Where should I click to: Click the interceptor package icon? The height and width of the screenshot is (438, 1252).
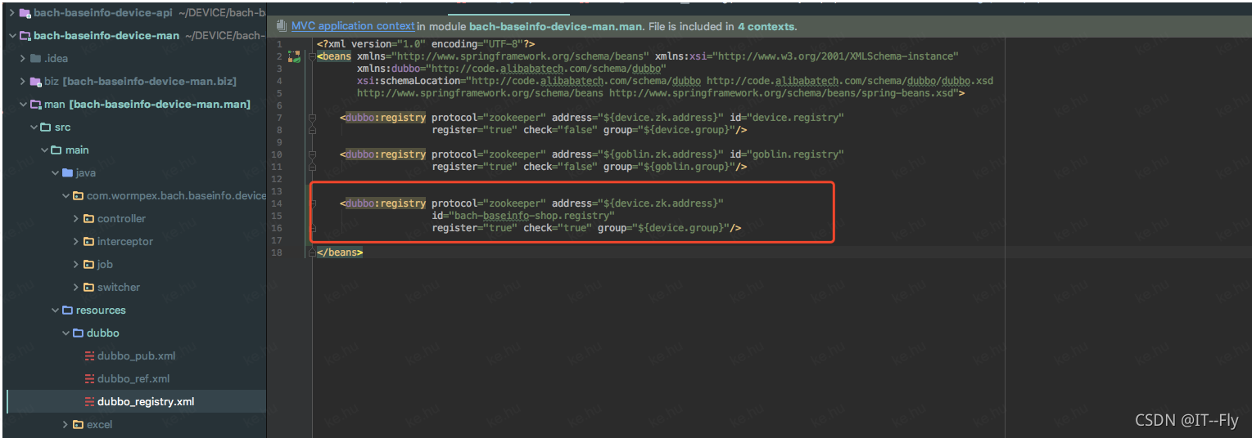pyautogui.click(x=88, y=242)
